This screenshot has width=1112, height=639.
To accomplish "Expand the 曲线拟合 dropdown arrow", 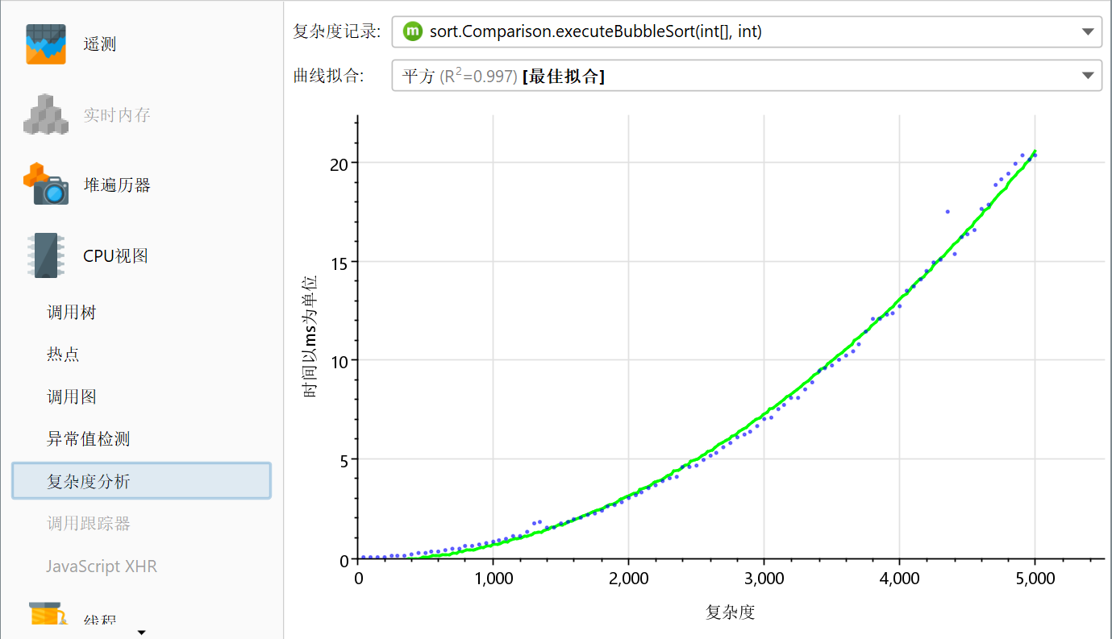I will click(x=1087, y=77).
